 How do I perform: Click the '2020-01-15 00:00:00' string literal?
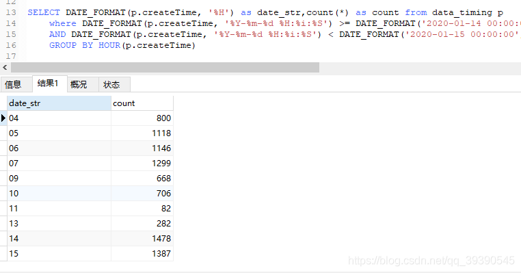462,35
